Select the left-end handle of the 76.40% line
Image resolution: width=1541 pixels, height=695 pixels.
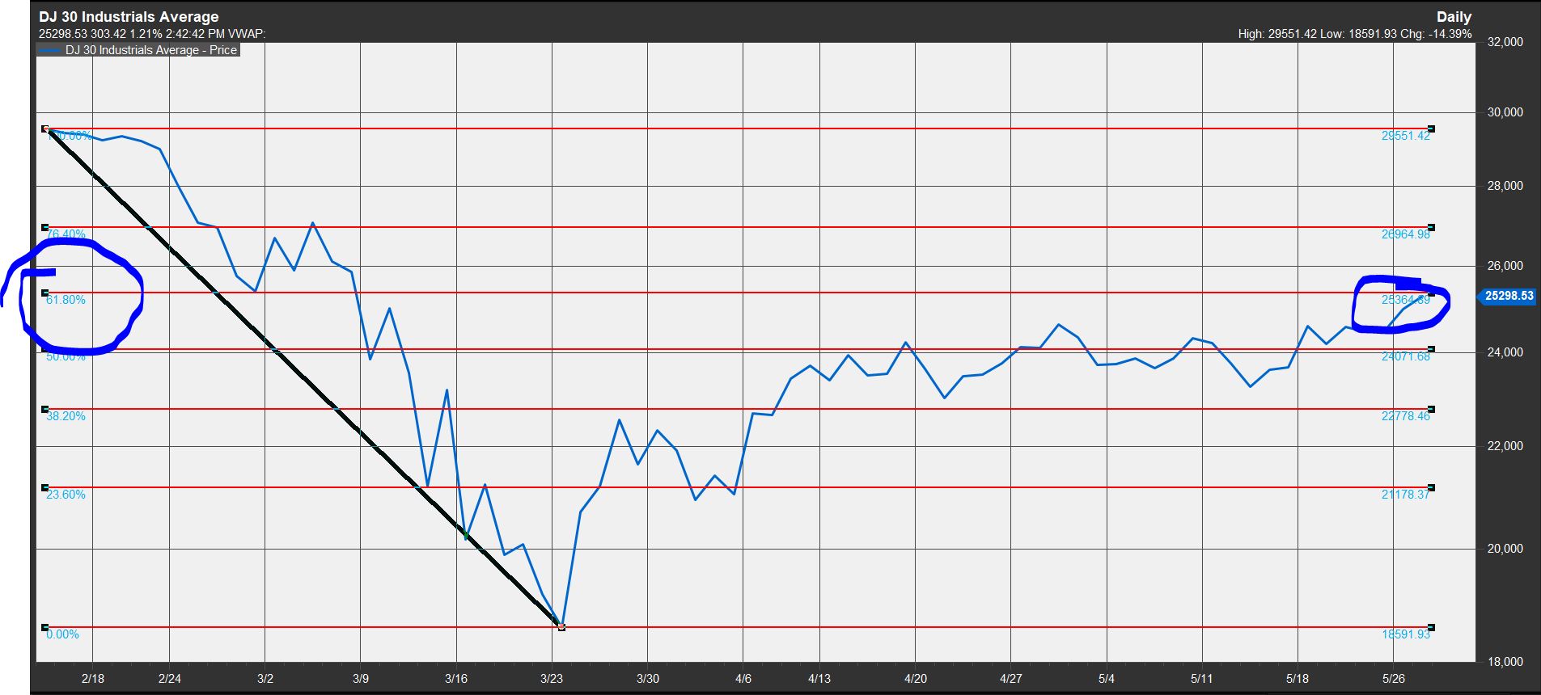(x=44, y=227)
